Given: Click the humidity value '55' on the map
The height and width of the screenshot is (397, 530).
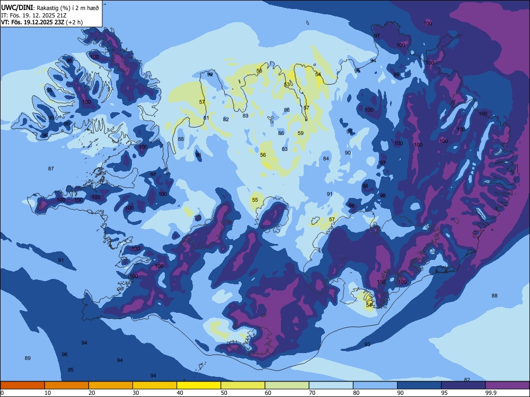Looking at the screenshot, I should click(x=255, y=200).
